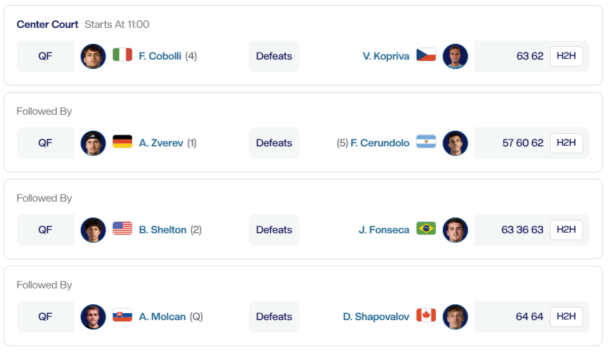Click the Italian flag next to Cobolli
The width and height of the screenshot is (608, 355).
122,56
